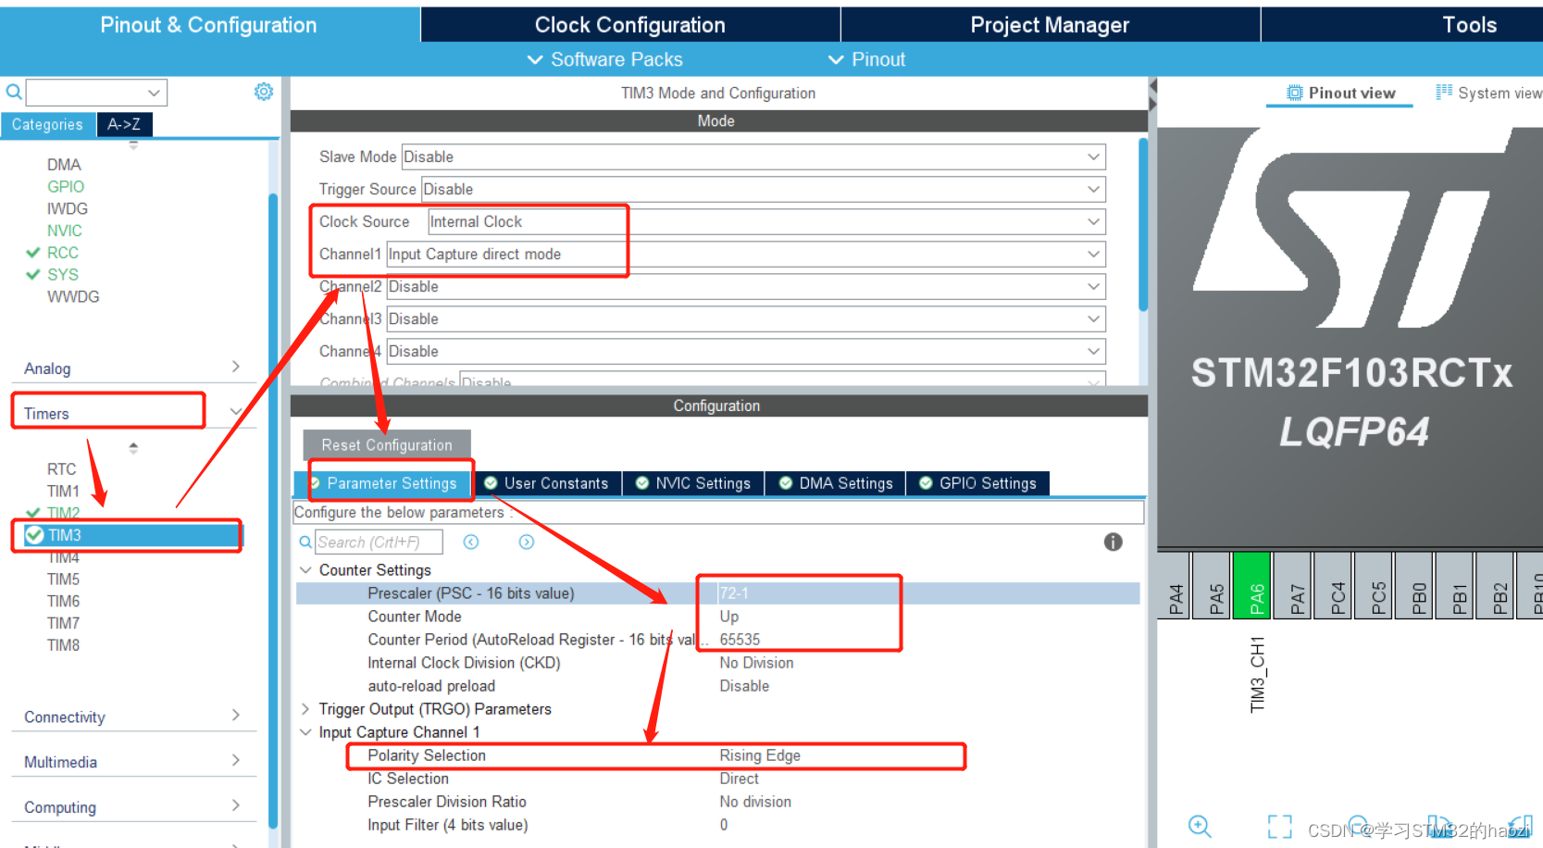1543x848 pixels.
Task: Select the A->Z tab
Action: tap(124, 124)
